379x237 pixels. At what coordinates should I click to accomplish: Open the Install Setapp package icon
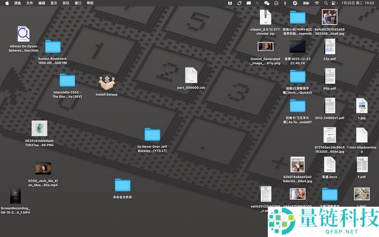click(107, 82)
